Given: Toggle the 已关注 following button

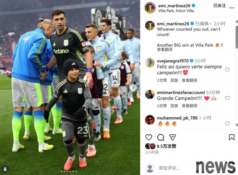Looking at the screenshot, I should [219, 6].
